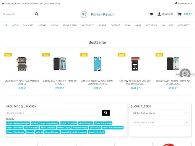Open the SIM Tray Huawei product image
The width and height of the screenshot is (195, 146).
point(135,64)
